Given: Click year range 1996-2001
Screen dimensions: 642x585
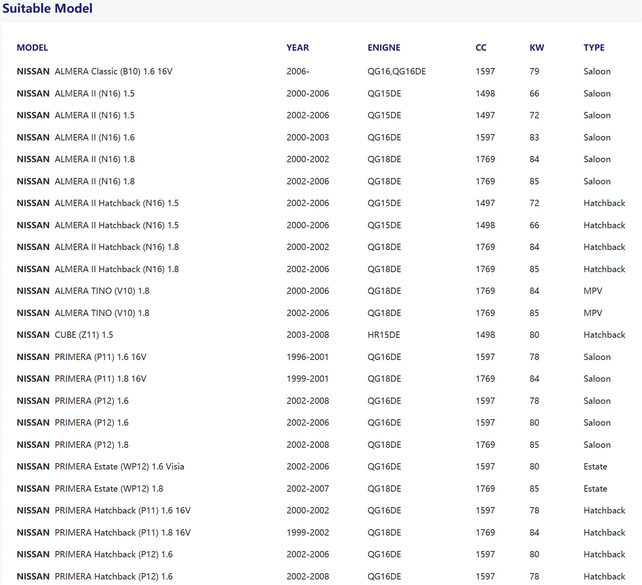Looking at the screenshot, I should 308,357.
